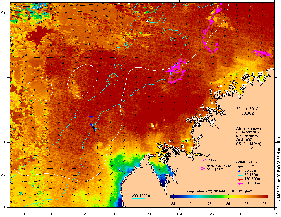The image size is (281, 217).
Task: Click the drifter track cluster near 126.5E
Action: 262,53
